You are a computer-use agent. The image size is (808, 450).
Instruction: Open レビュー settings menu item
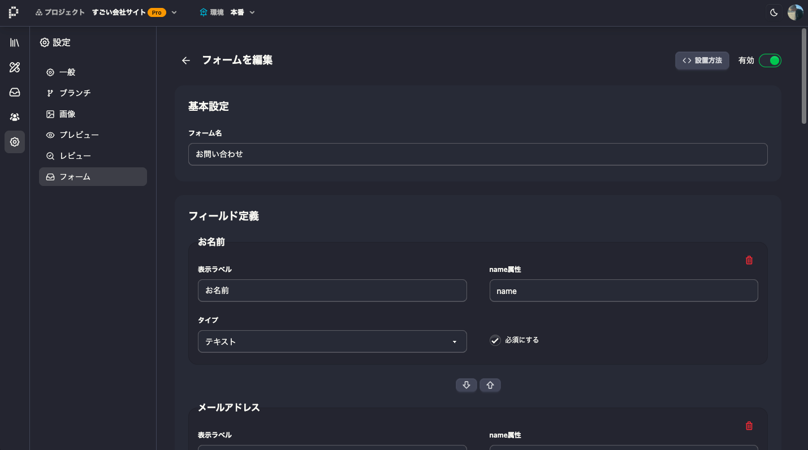click(93, 156)
